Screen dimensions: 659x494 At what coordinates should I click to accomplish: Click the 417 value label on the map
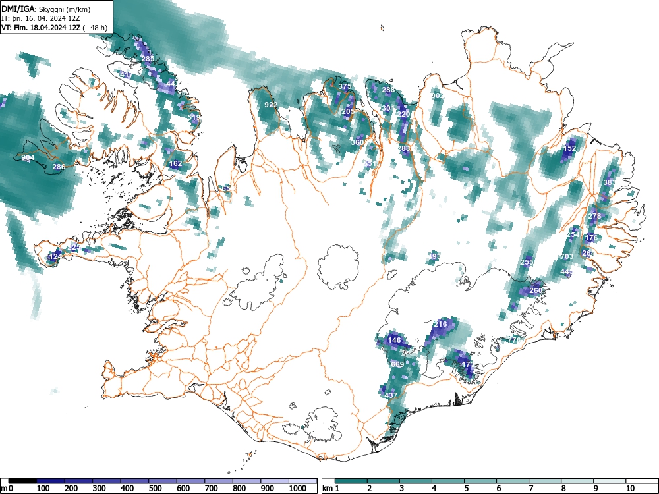pyautogui.click(x=126, y=75)
